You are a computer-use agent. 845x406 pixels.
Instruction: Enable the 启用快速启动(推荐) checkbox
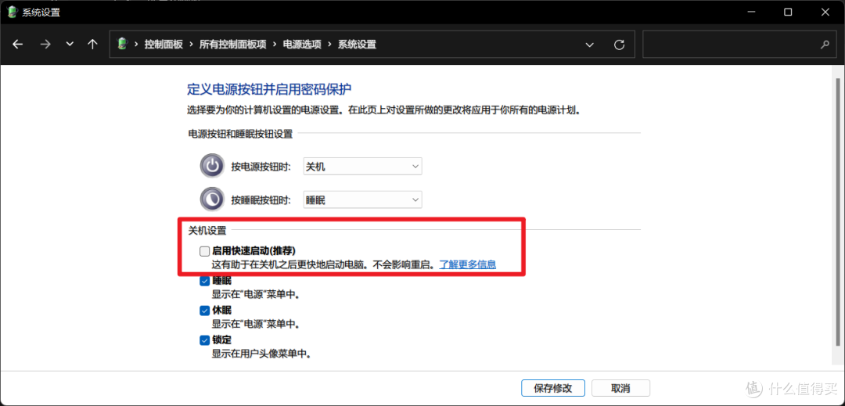(x=204, y=251)
